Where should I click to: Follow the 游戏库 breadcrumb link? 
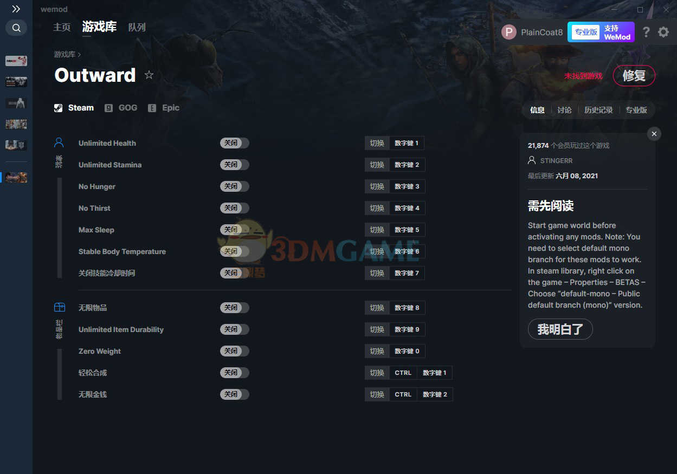point(65,55)
